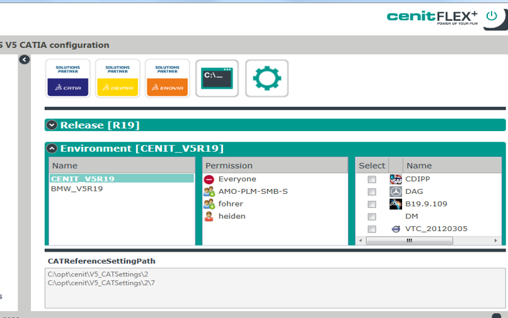508x318 pixels.
Task: Click the CATIA icon beside B19.9.109
Action: pos(396,203)
